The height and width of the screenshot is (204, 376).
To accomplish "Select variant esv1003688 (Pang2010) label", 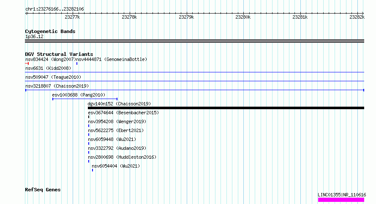I will (79, 95).
